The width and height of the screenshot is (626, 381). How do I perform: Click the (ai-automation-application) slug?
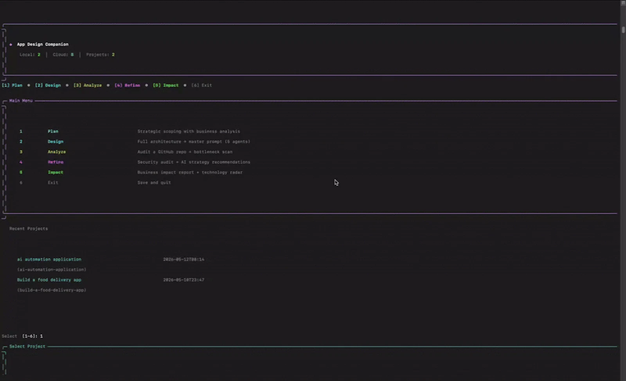(52, 270)
